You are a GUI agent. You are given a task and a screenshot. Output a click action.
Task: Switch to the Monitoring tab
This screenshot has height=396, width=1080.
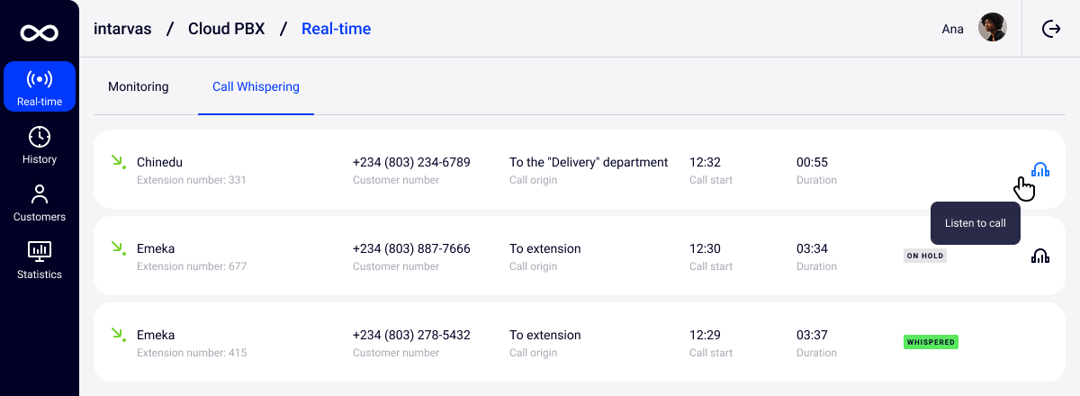point(139,87)
